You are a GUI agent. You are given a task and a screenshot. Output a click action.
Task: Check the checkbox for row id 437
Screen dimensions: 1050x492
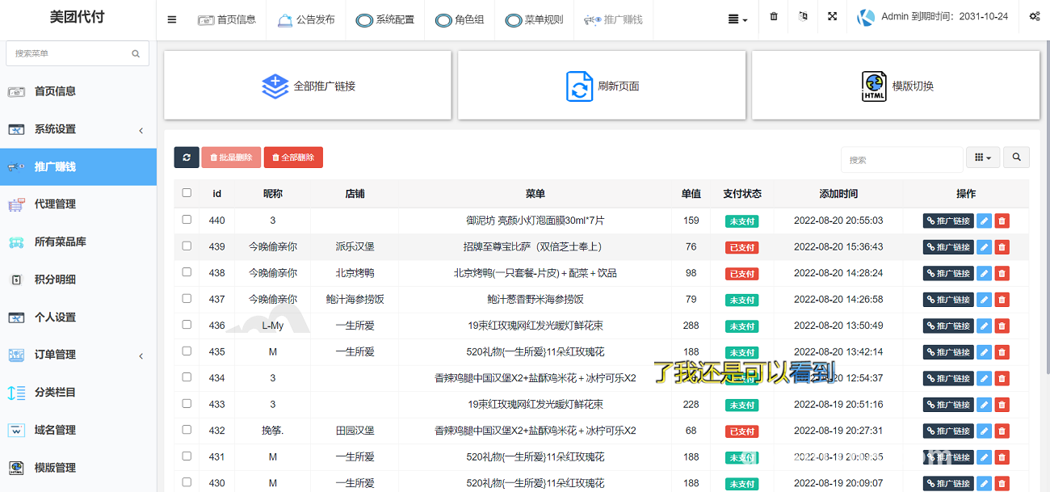(187, 298)
